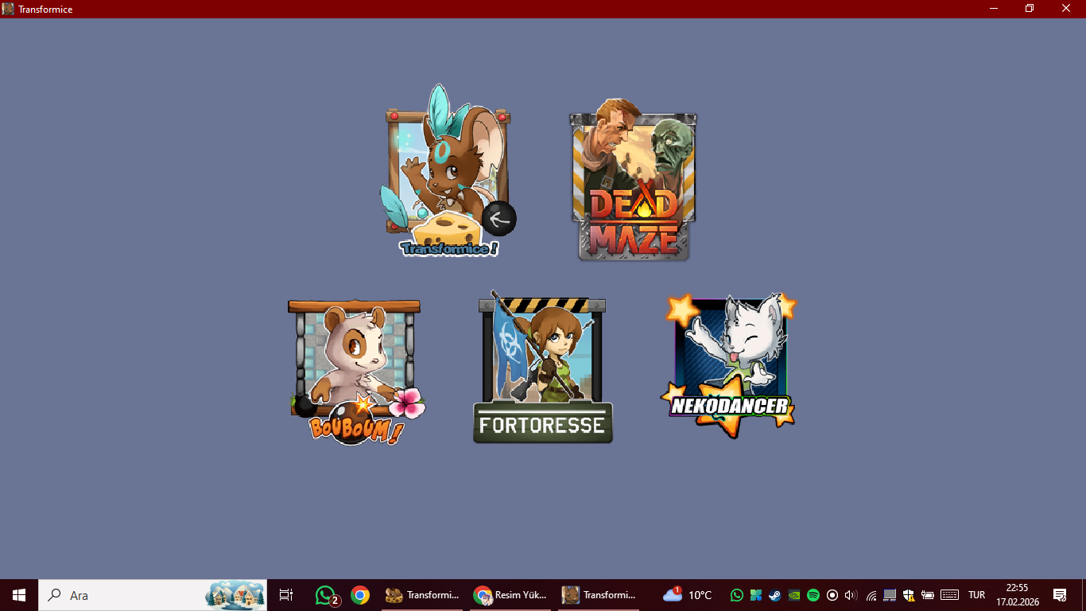Open the Spotify tray icon
Viewport: 1086px width, 611px height.
[813, 595]
